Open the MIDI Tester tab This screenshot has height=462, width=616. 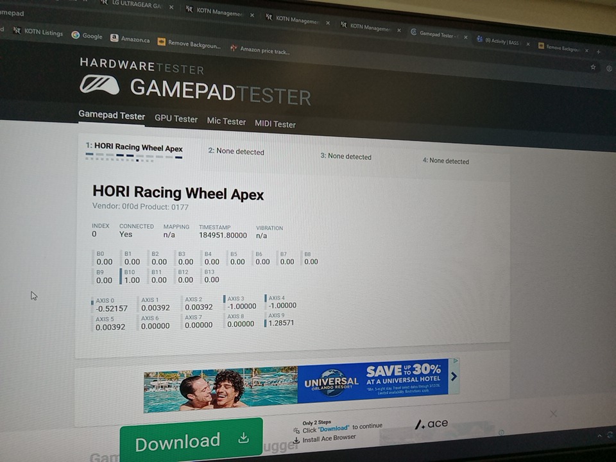275,124
